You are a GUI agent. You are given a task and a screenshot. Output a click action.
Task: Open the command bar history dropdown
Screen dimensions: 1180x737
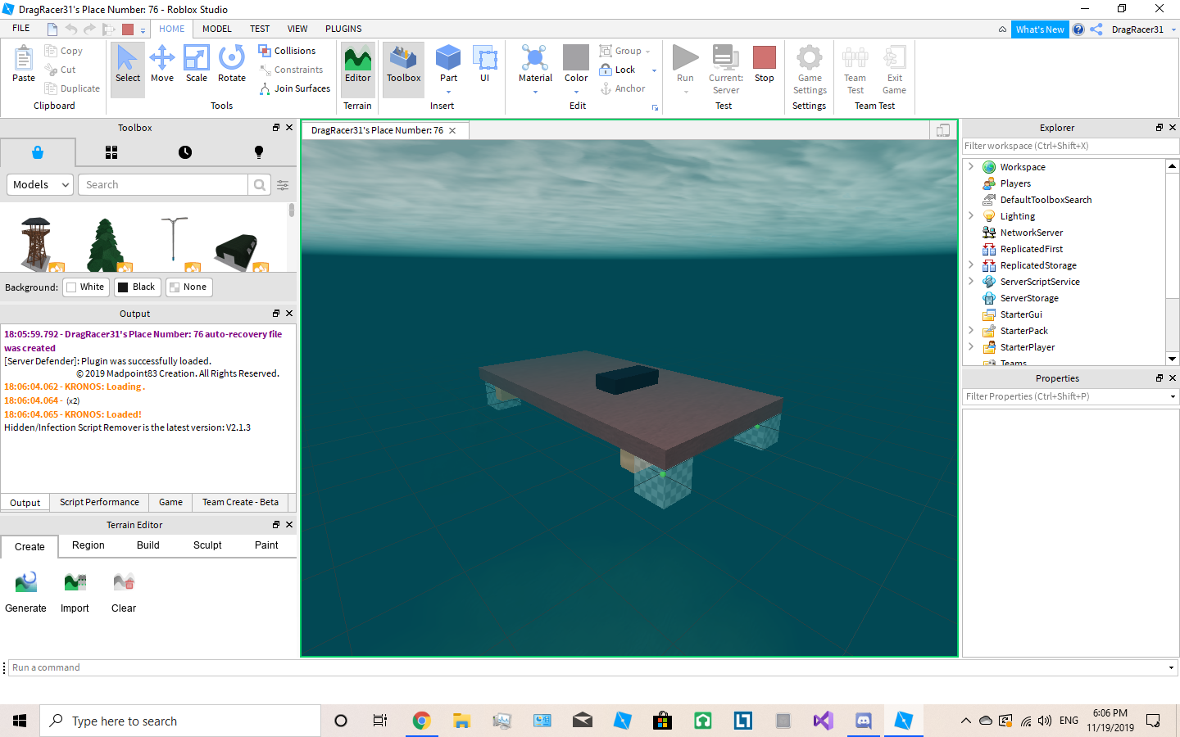[1171, 668]
